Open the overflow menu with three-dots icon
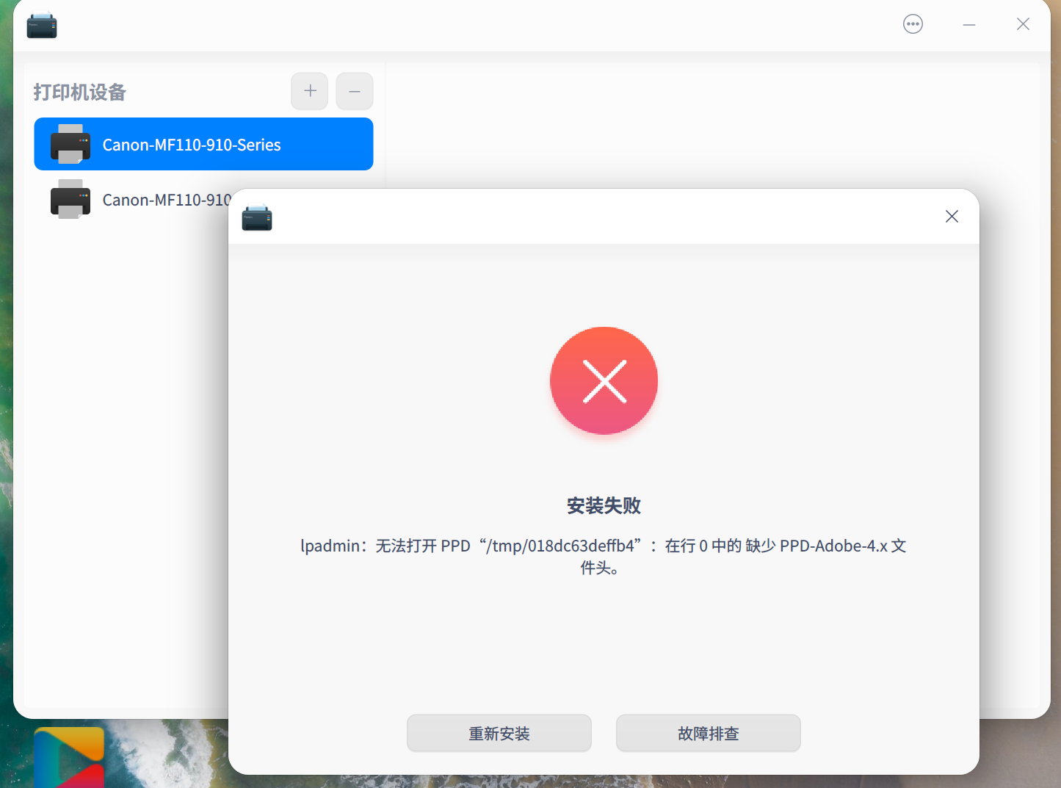 [x=913, y=24]
